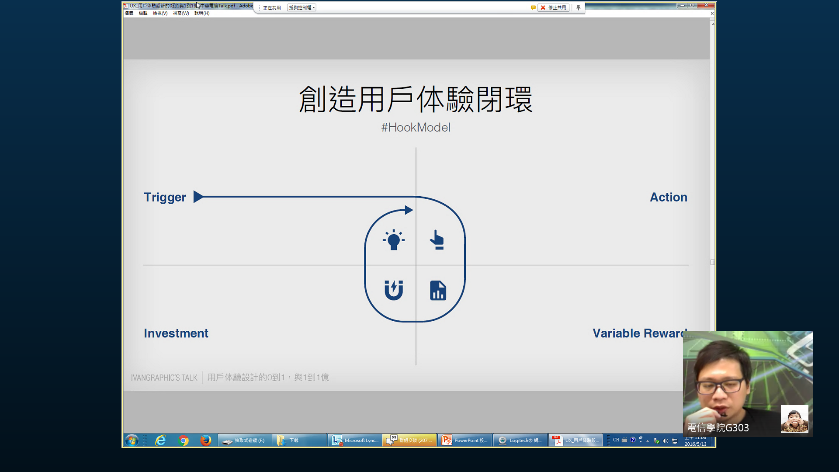Expand hidden system tray icons arrow
This screenshot has width=839, height=472.
pos(648,441)
